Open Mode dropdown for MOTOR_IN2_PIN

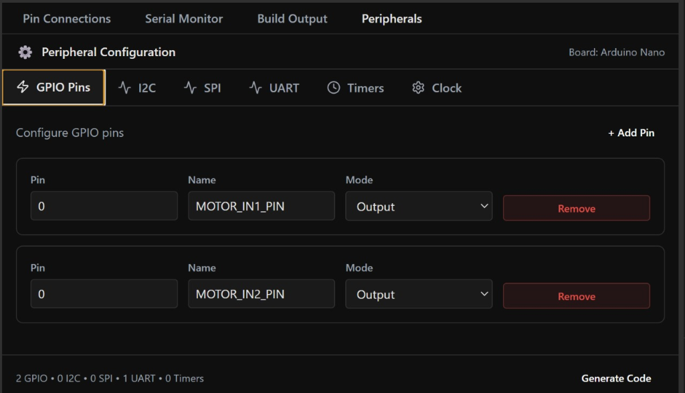(x=418, y=295)
